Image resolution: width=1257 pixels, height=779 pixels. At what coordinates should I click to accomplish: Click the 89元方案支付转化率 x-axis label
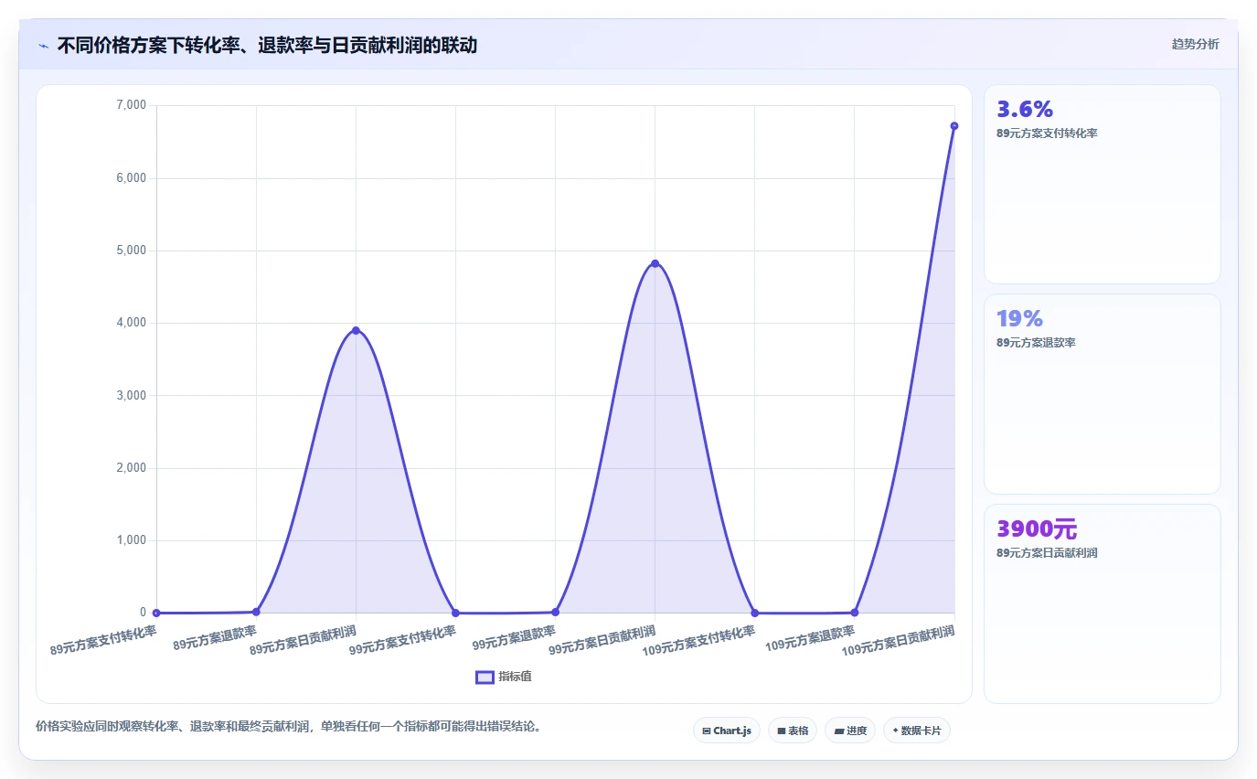pos(104,640)
